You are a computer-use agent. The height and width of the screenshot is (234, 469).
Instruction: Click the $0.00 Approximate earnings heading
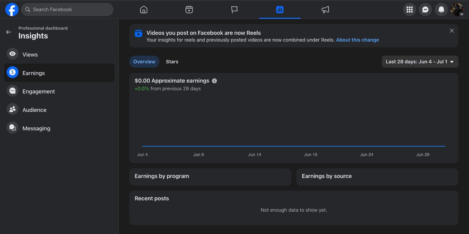click(x=172, y=81)
